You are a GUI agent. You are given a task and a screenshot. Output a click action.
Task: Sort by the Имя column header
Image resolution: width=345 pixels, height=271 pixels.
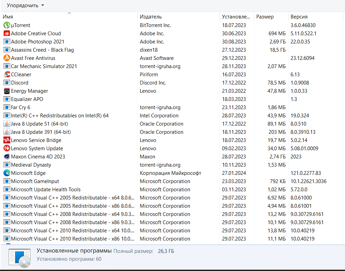click(69, 17)
